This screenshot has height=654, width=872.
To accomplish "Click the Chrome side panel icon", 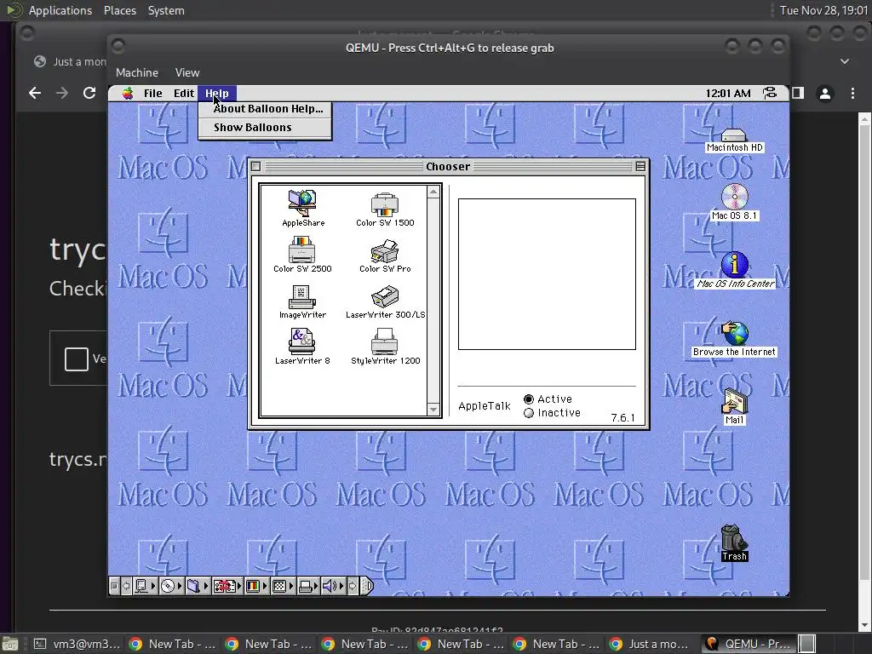I will point(798,93).
